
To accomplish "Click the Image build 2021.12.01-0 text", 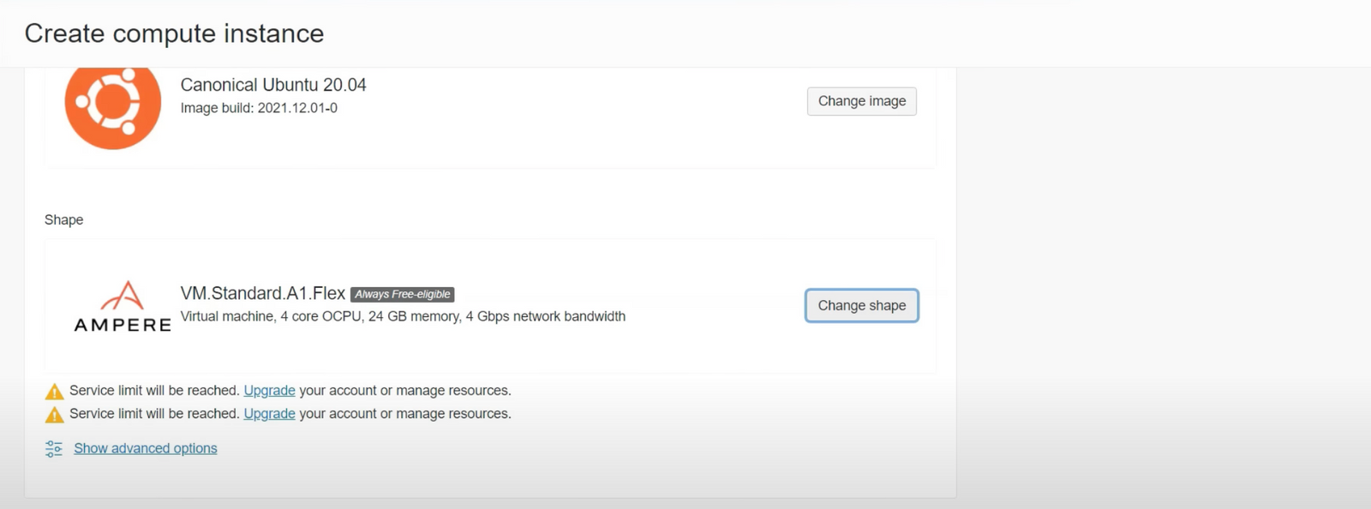I will tap(259, 108).
